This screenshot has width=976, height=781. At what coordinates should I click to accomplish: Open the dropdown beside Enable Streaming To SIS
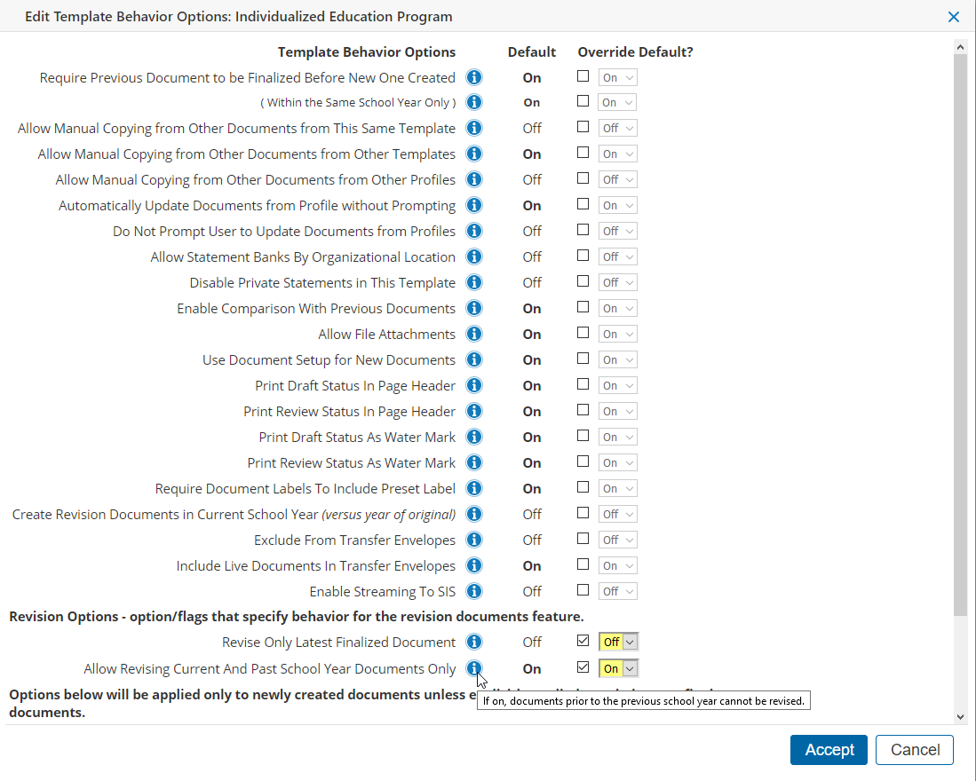click(x=617, y=590)
